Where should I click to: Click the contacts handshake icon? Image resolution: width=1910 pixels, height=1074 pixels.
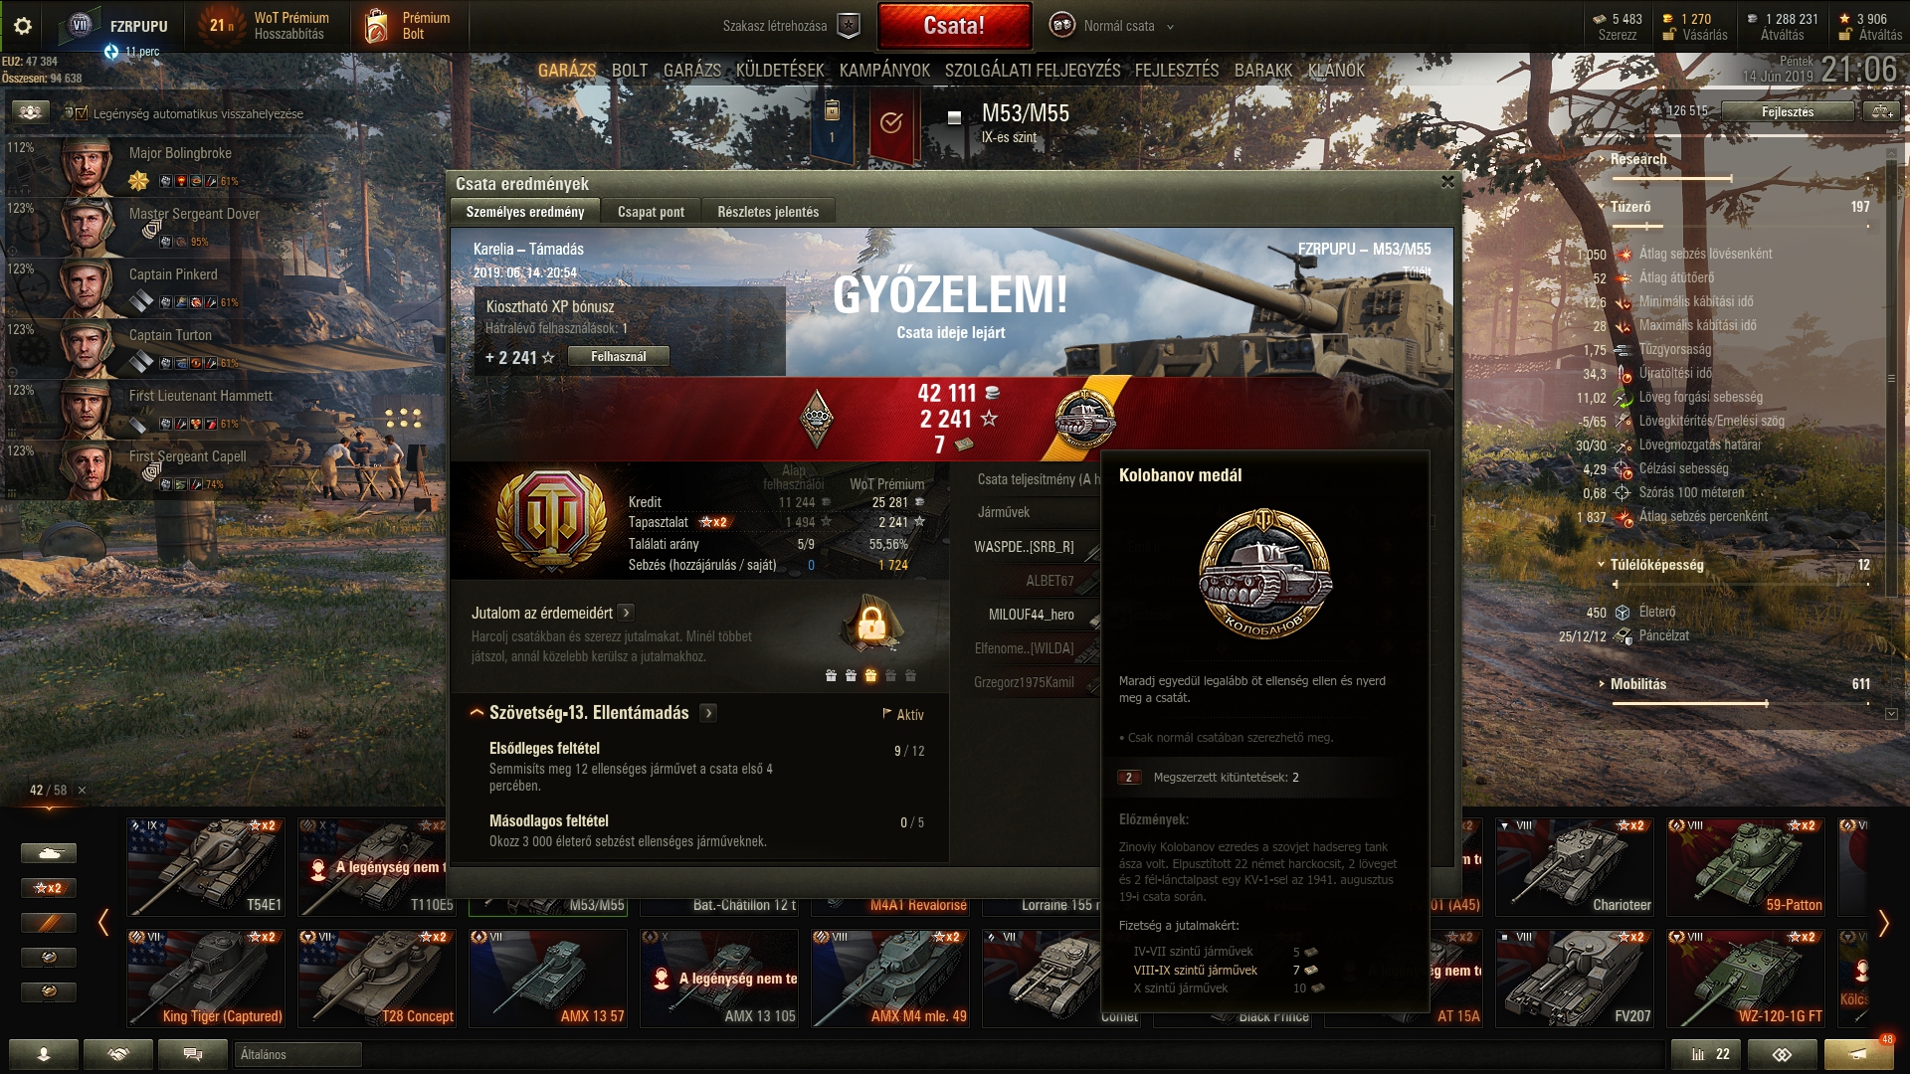click(x=118, y=1054)
